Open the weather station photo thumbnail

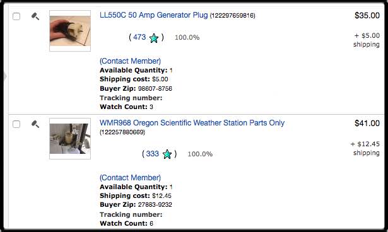(70, 139)
